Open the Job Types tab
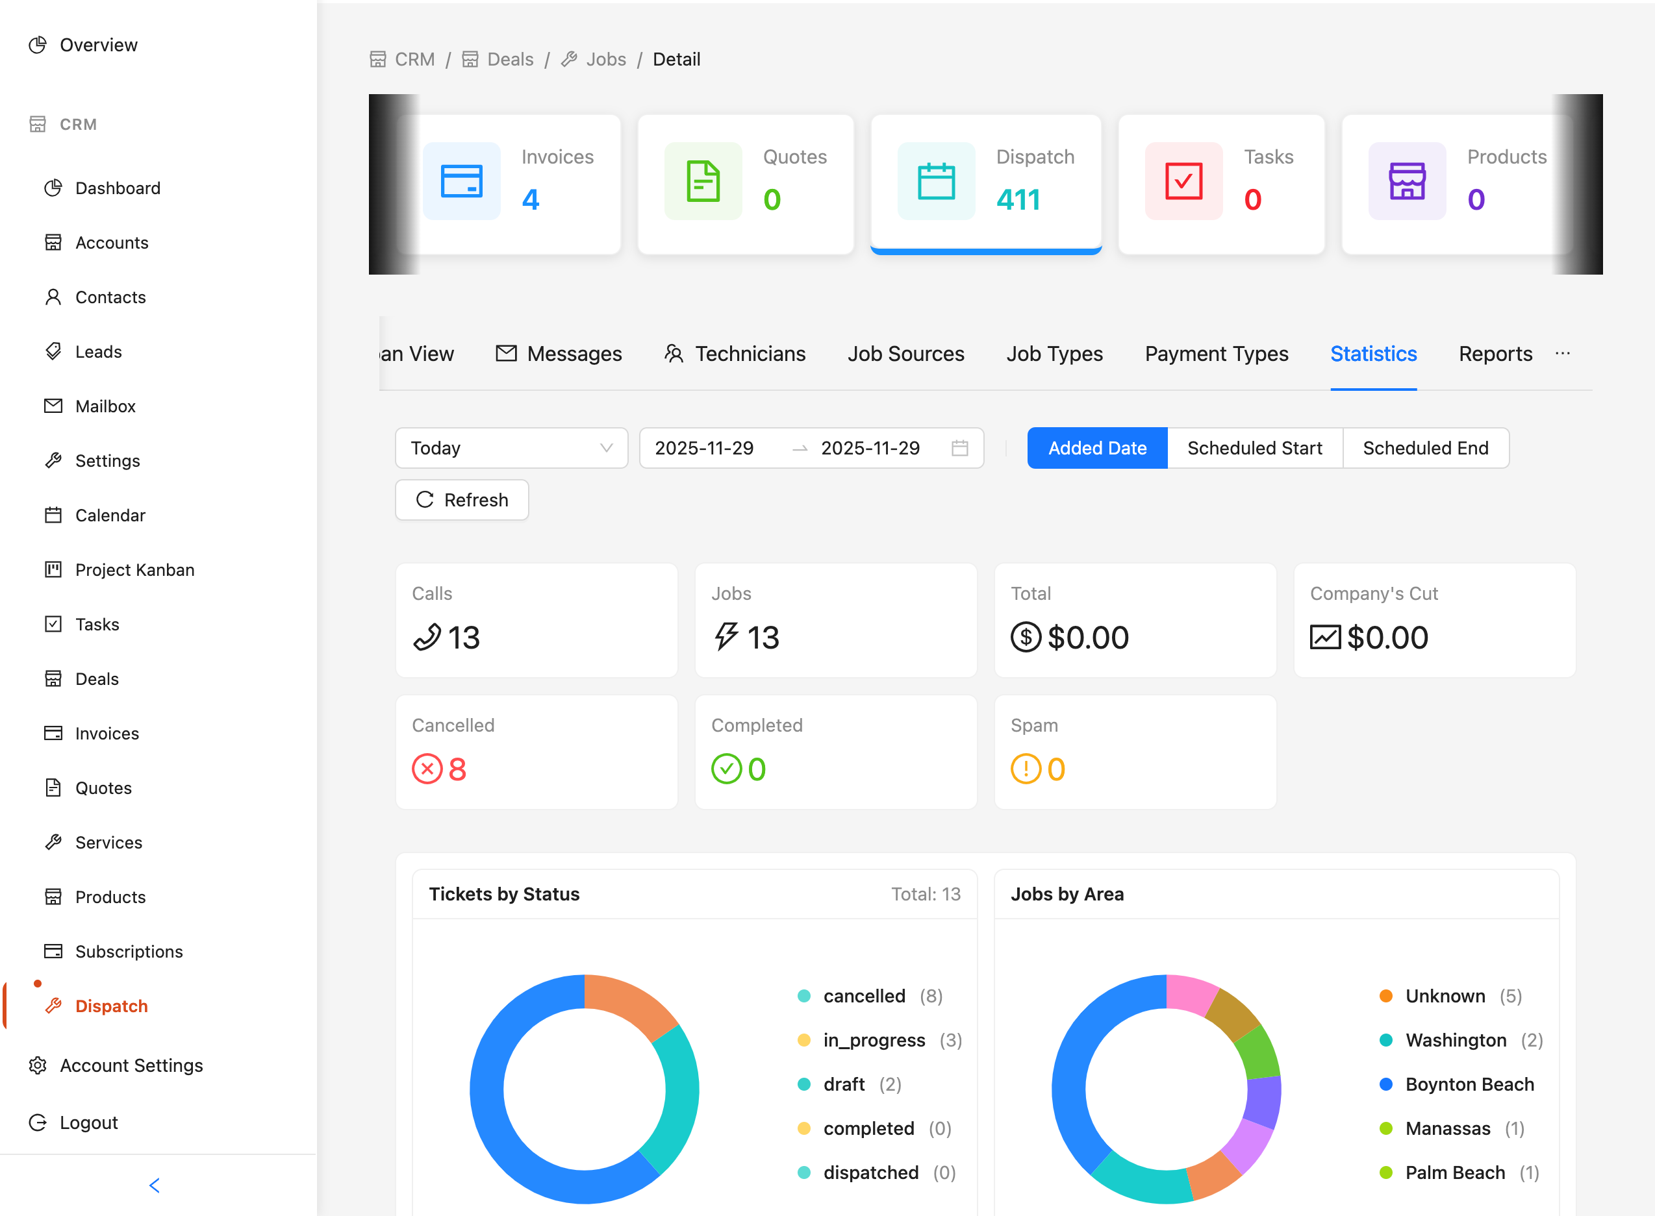The image size is (1655, 1216). click(1054, 353)
